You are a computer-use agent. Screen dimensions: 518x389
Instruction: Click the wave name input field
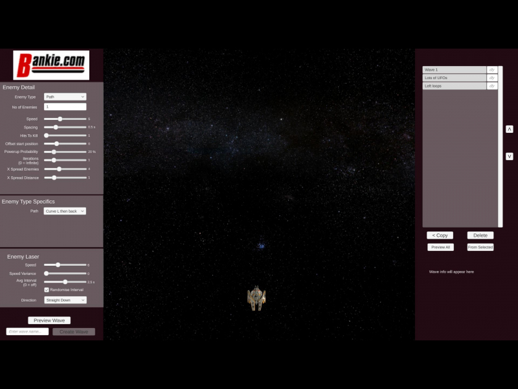click(x=27, y=331)
